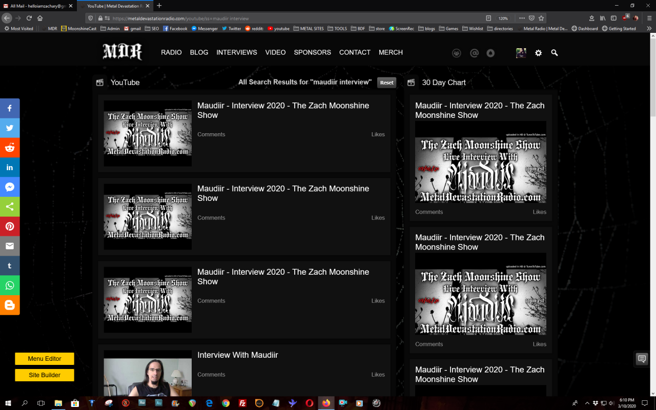Open the INTERVIEWS menu item
The width and height of the screenshot is (656, 410).
[x=237, y=52]
